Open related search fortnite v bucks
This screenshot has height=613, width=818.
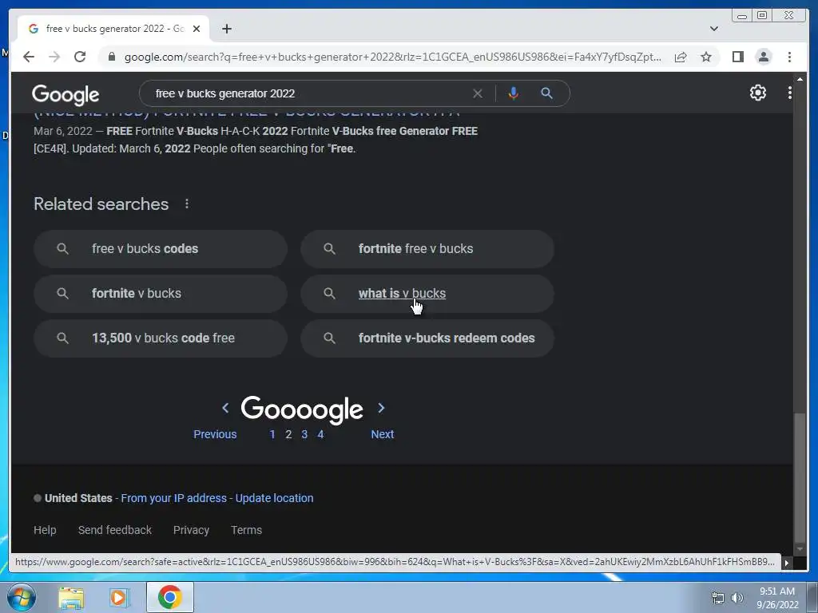click(x=161, y=294)
